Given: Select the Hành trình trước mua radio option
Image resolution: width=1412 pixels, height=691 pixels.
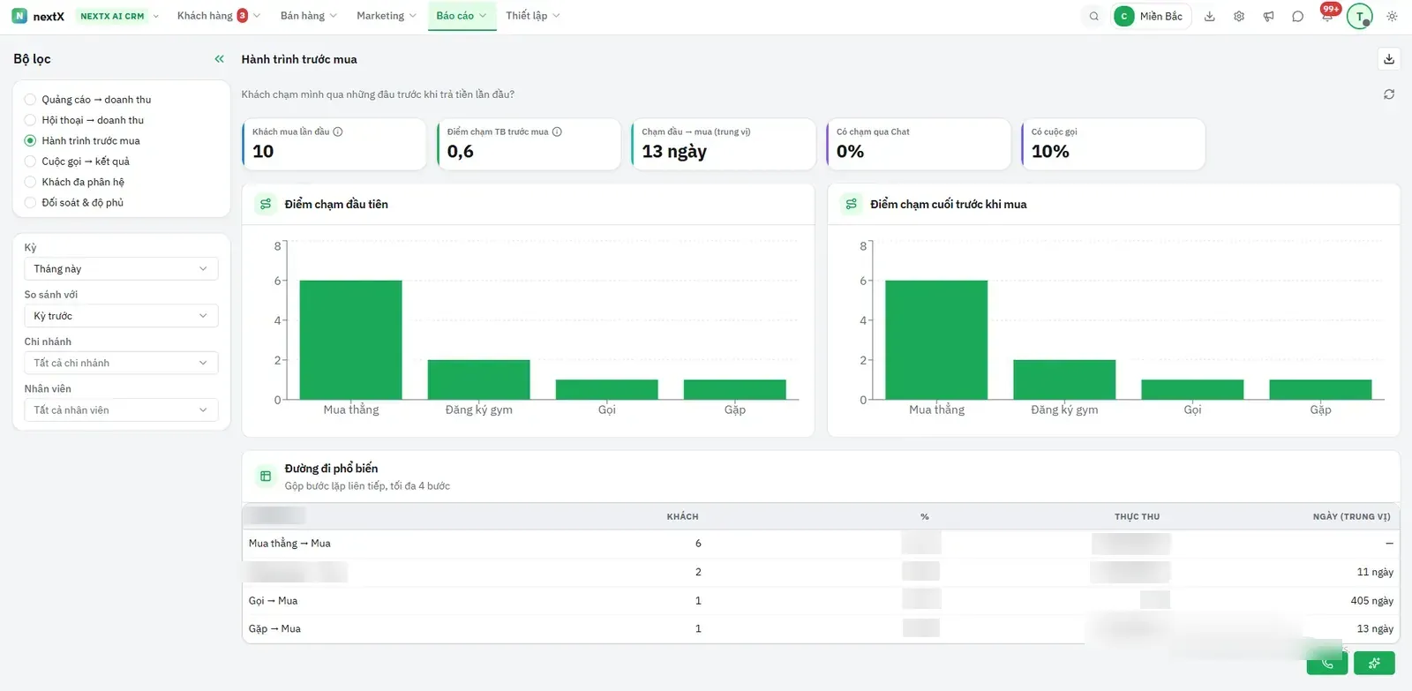Looking at the screenshot, I should 30,141.
